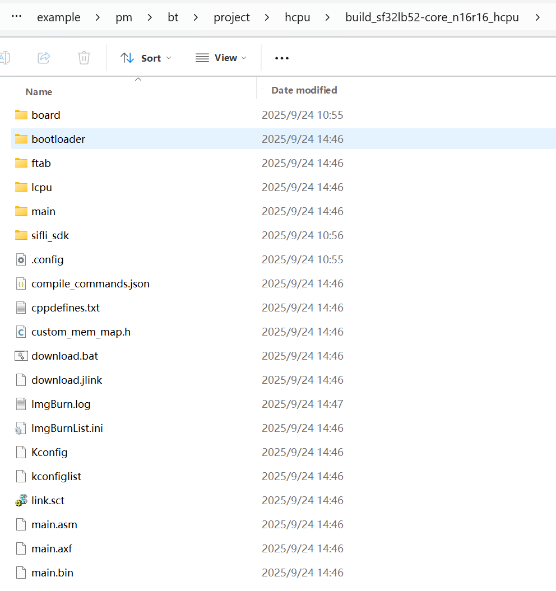The width and height of the screenshot is (556, 591).
Task: Navigate to the example breadcrumb folder
Action: (x=58, y=17)
